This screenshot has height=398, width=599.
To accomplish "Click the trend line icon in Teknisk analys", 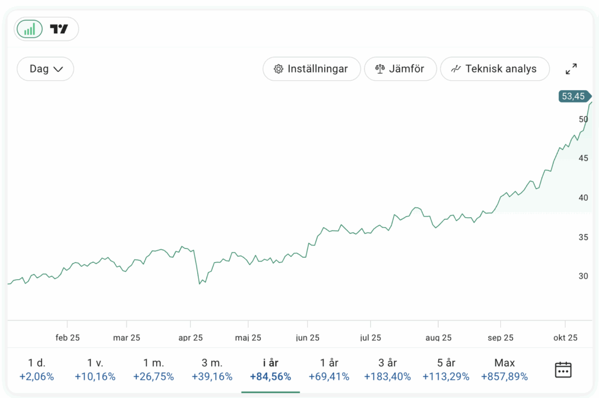I will 456,69.
